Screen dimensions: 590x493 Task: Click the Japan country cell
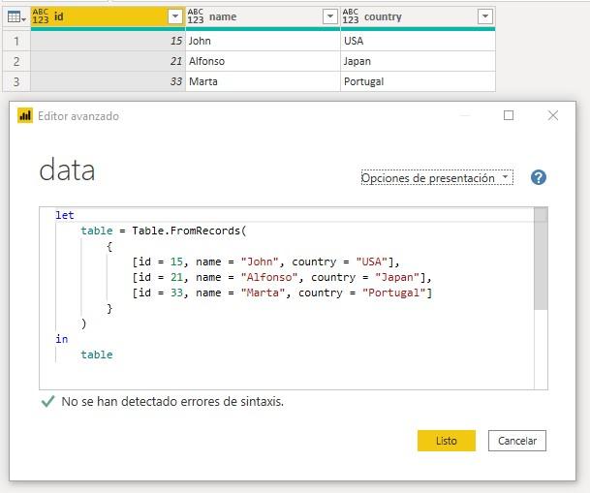(419, 61)
